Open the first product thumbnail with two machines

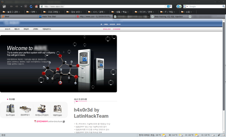point(11,110)
